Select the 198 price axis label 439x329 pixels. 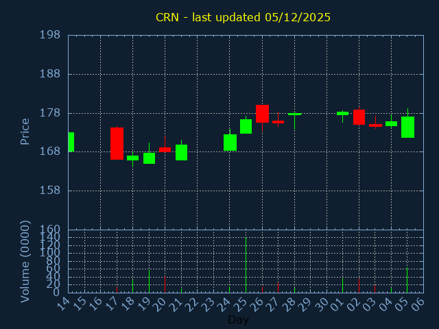click(50, 35)
